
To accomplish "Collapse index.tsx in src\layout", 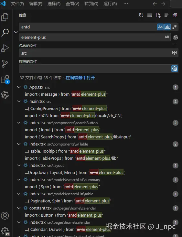I will (x=19, y=165).
